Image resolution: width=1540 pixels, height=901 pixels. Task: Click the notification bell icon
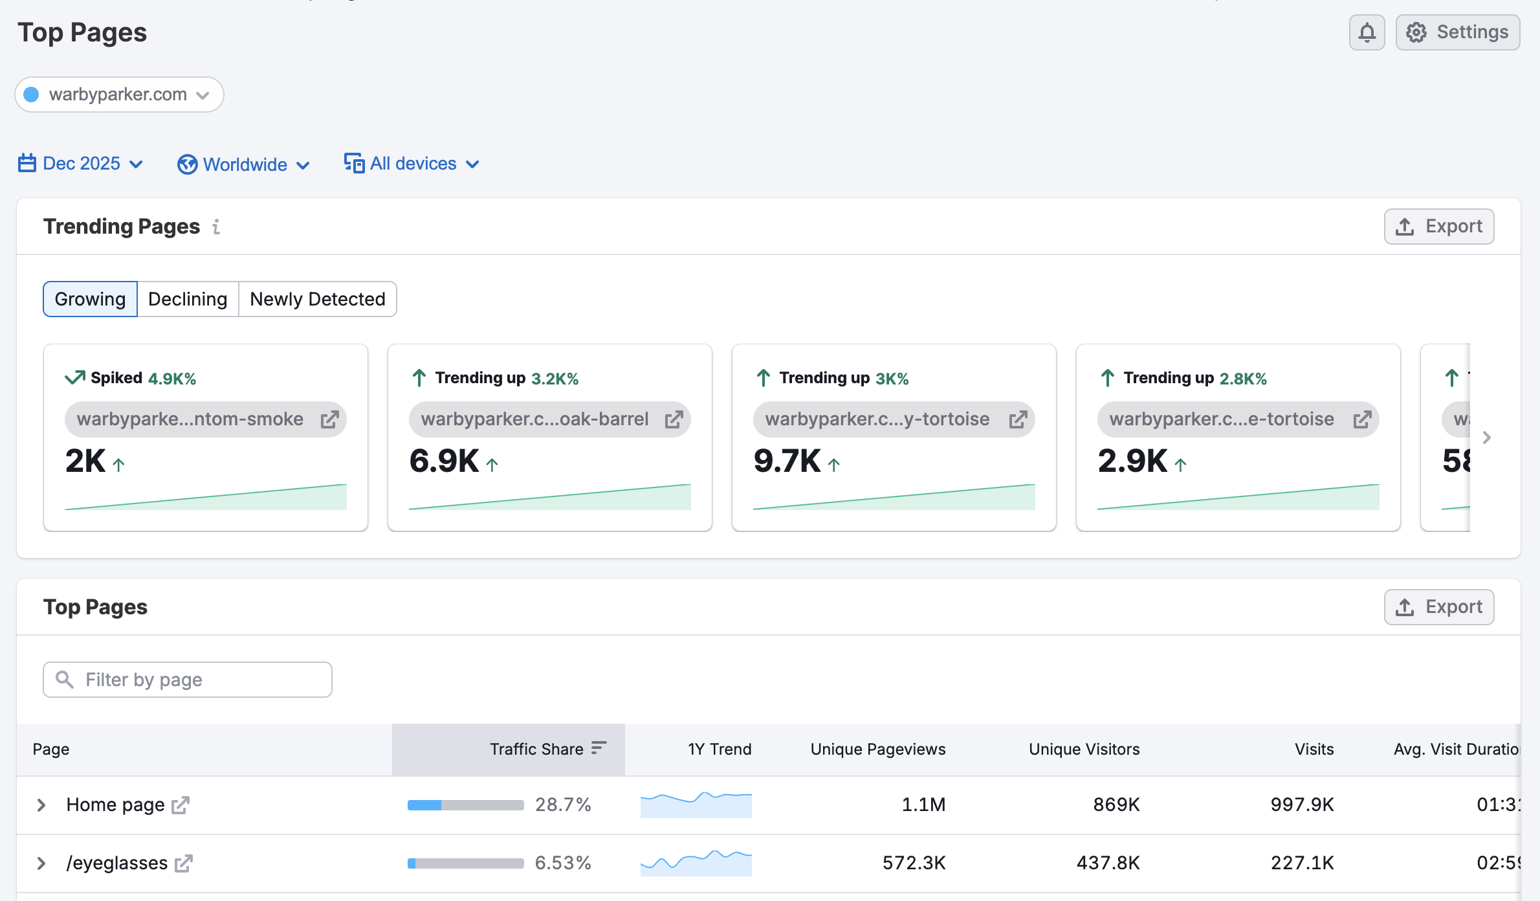click(x=1367, y=32)
